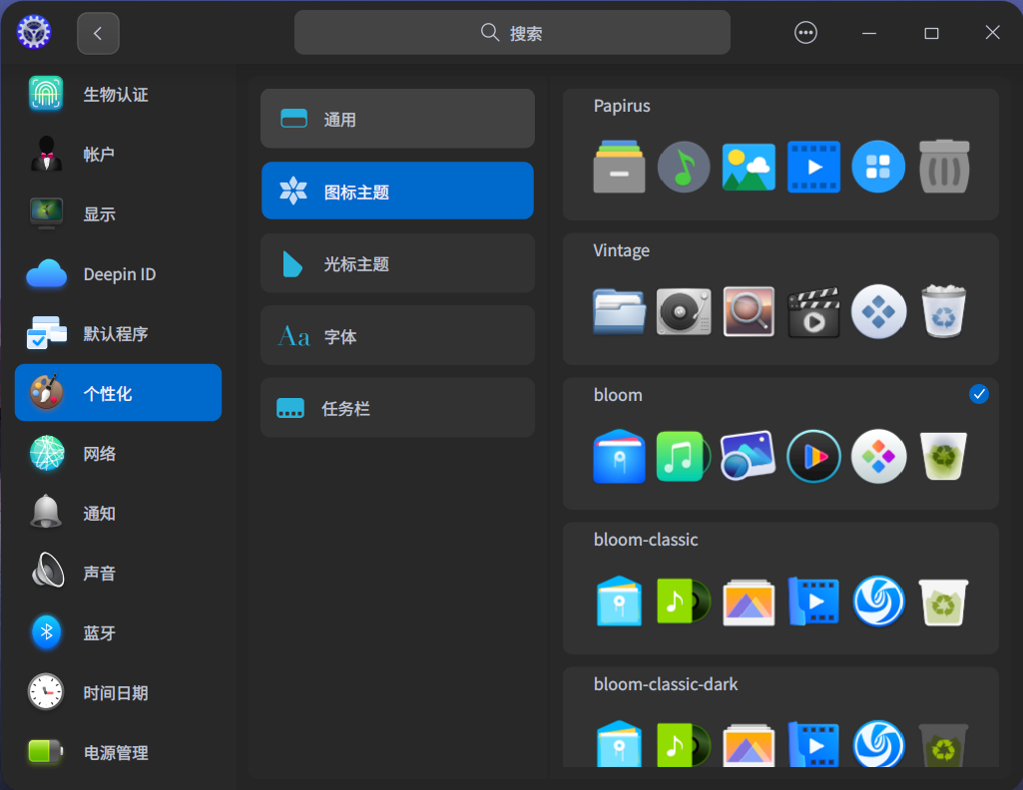The width and height of the screenshot is (1023, 790).
Task: Click the 搜索 search field
Action: (x=512, y=33)
